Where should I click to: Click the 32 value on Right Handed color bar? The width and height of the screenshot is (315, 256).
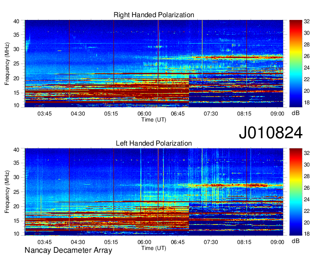[x=307, y=21]
